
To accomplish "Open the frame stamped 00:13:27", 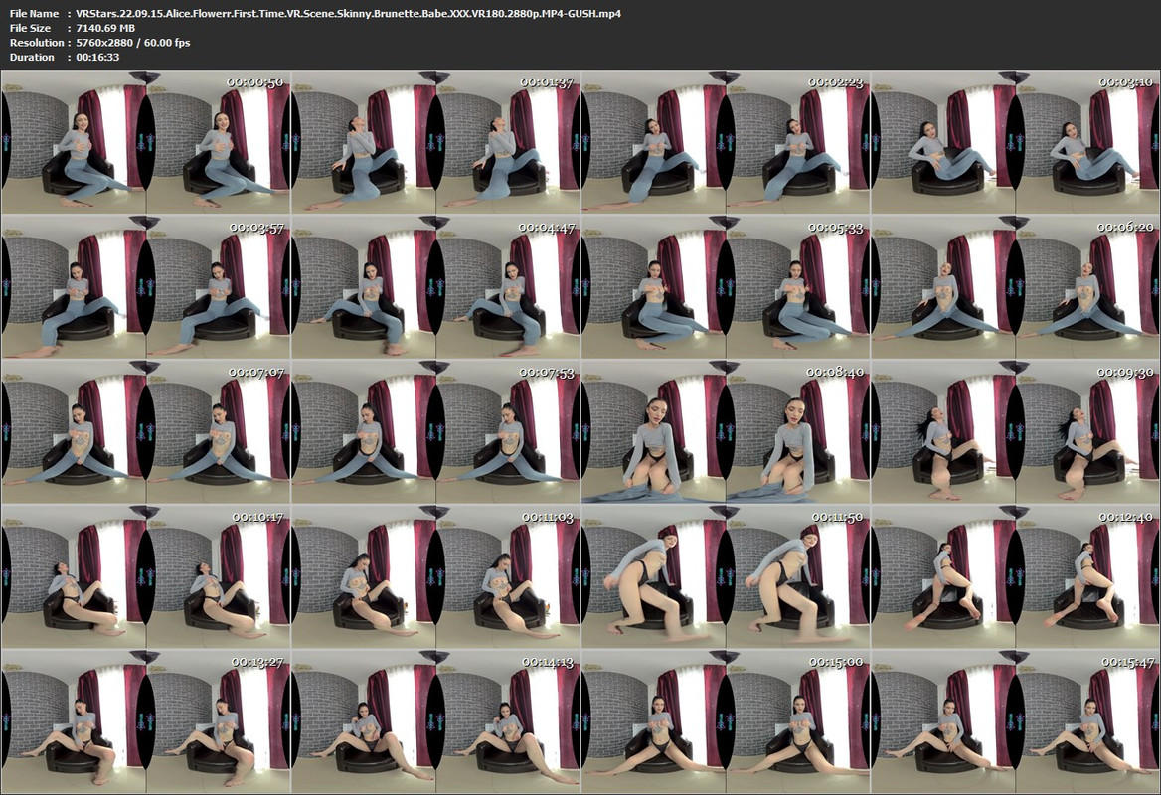I will [146, 722].
